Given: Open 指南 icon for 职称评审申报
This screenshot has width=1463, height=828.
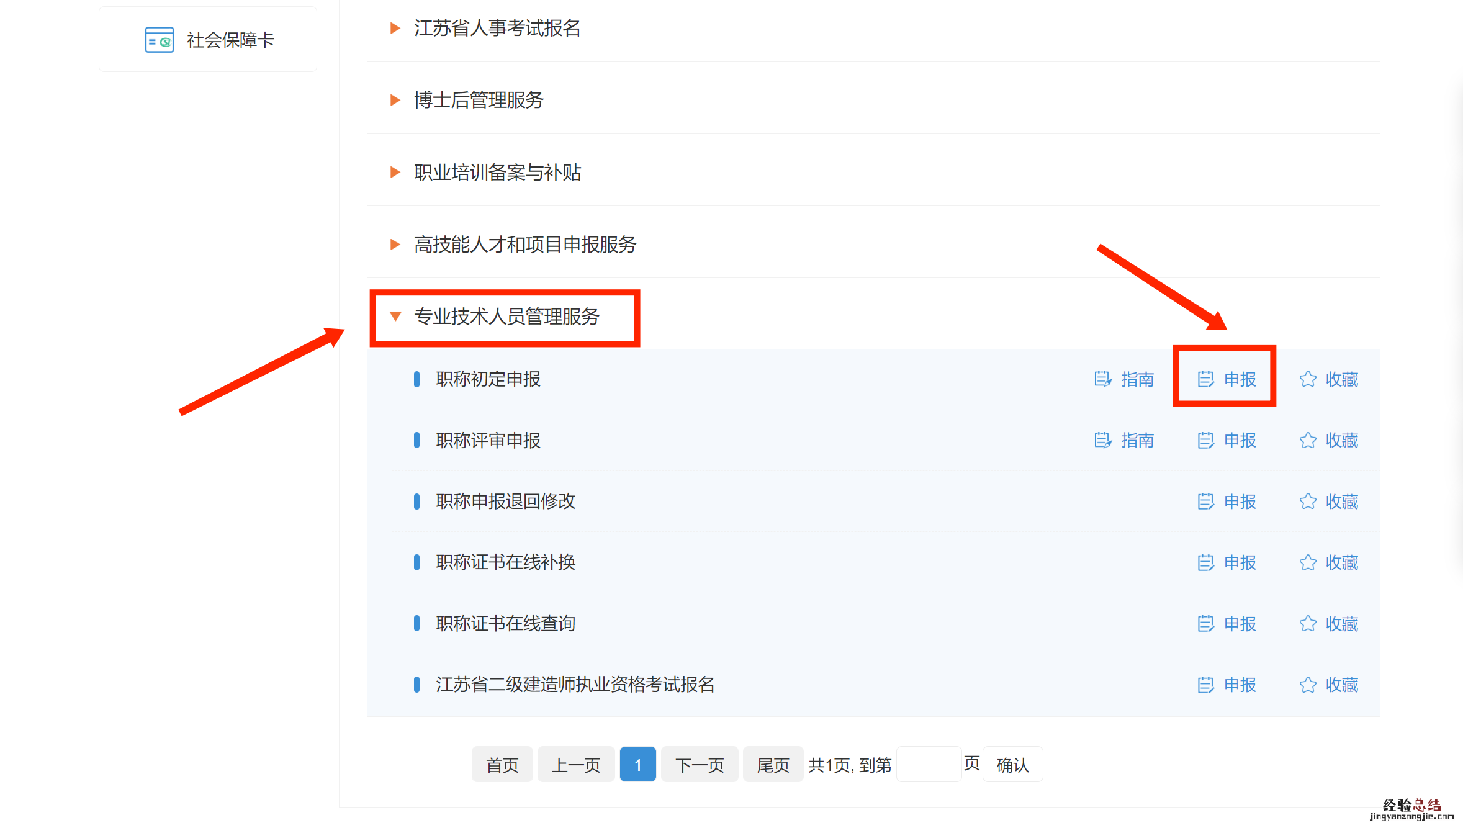Looking at the screenshot, I should pos(1102,441).
